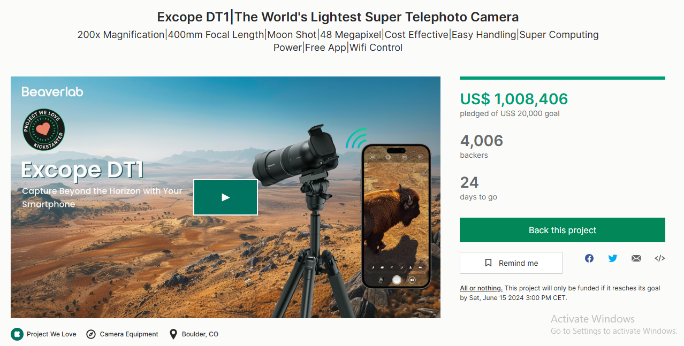Click the location pin icon for Boulder
Screen dimensions: 684x346
point(173,334)
